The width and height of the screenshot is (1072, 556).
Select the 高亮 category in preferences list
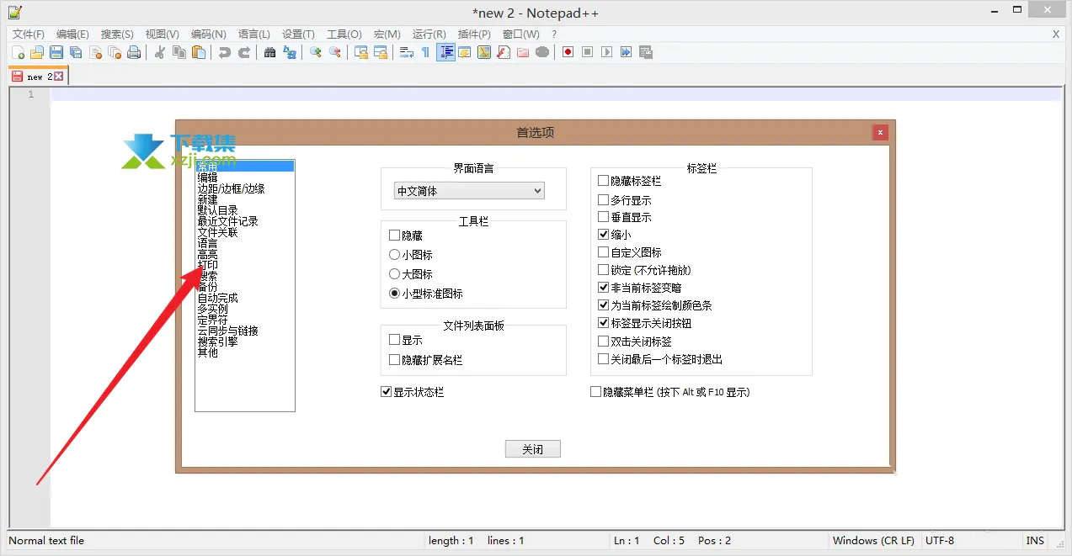point(208,254)
